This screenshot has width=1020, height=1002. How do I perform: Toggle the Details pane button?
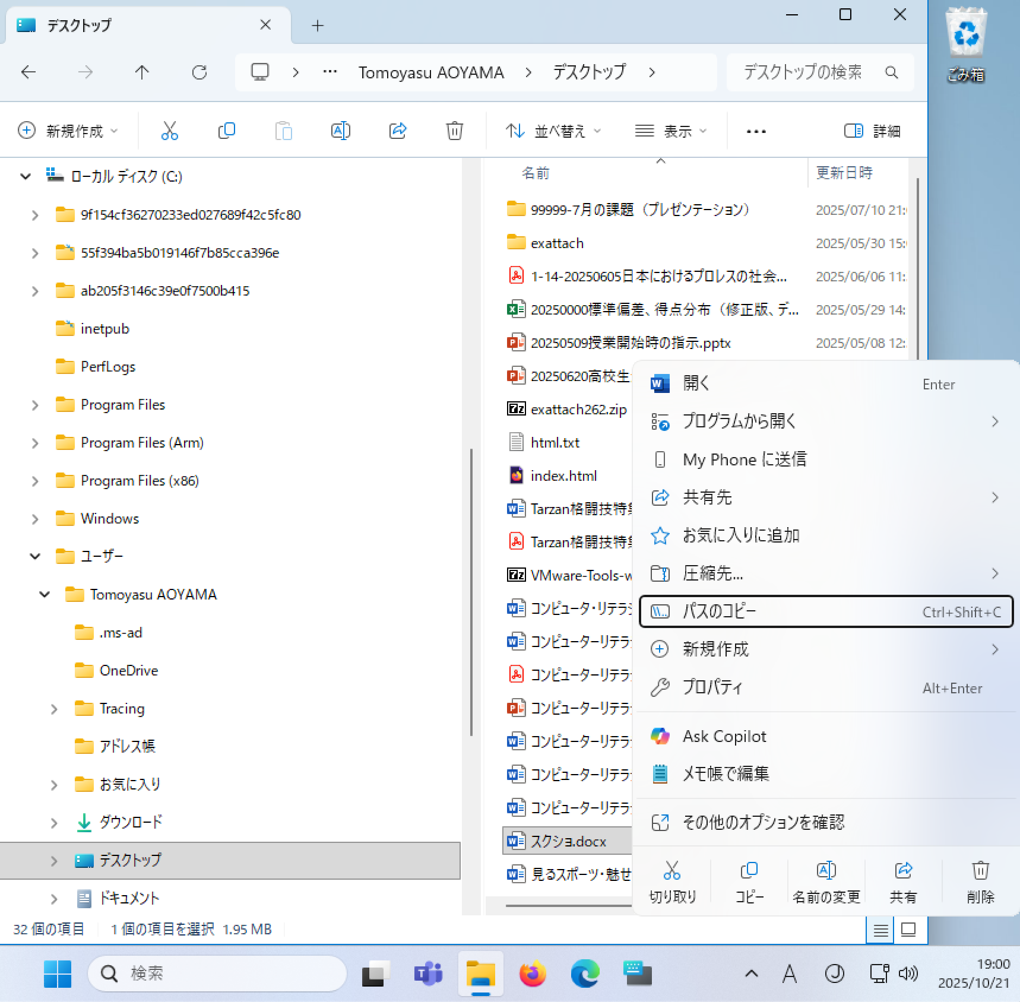(872, 131)
